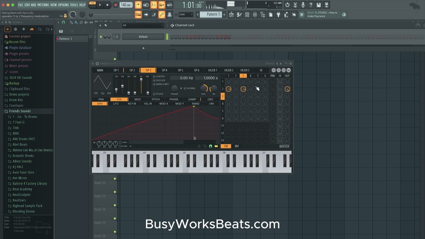Viewport: 425px width, 239px height.
Task: Arm the record button
Action: click(x=116, y=5)
